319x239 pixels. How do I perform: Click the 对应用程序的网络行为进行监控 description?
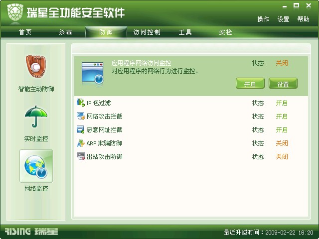155,71
